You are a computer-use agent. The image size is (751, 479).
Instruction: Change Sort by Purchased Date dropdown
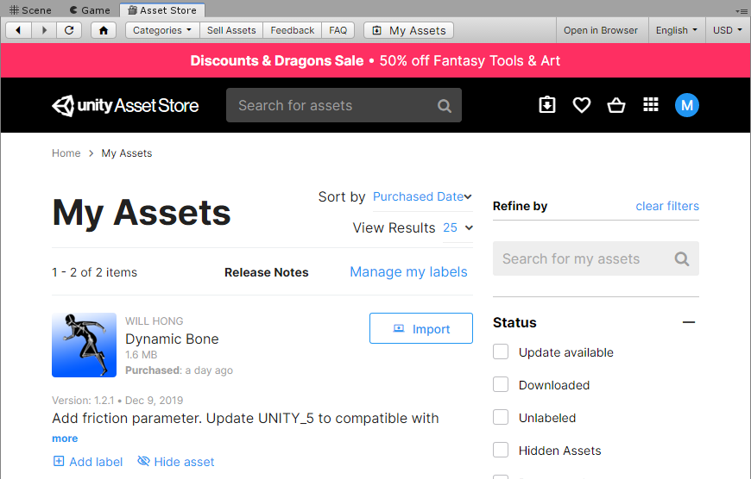[422, 196]
